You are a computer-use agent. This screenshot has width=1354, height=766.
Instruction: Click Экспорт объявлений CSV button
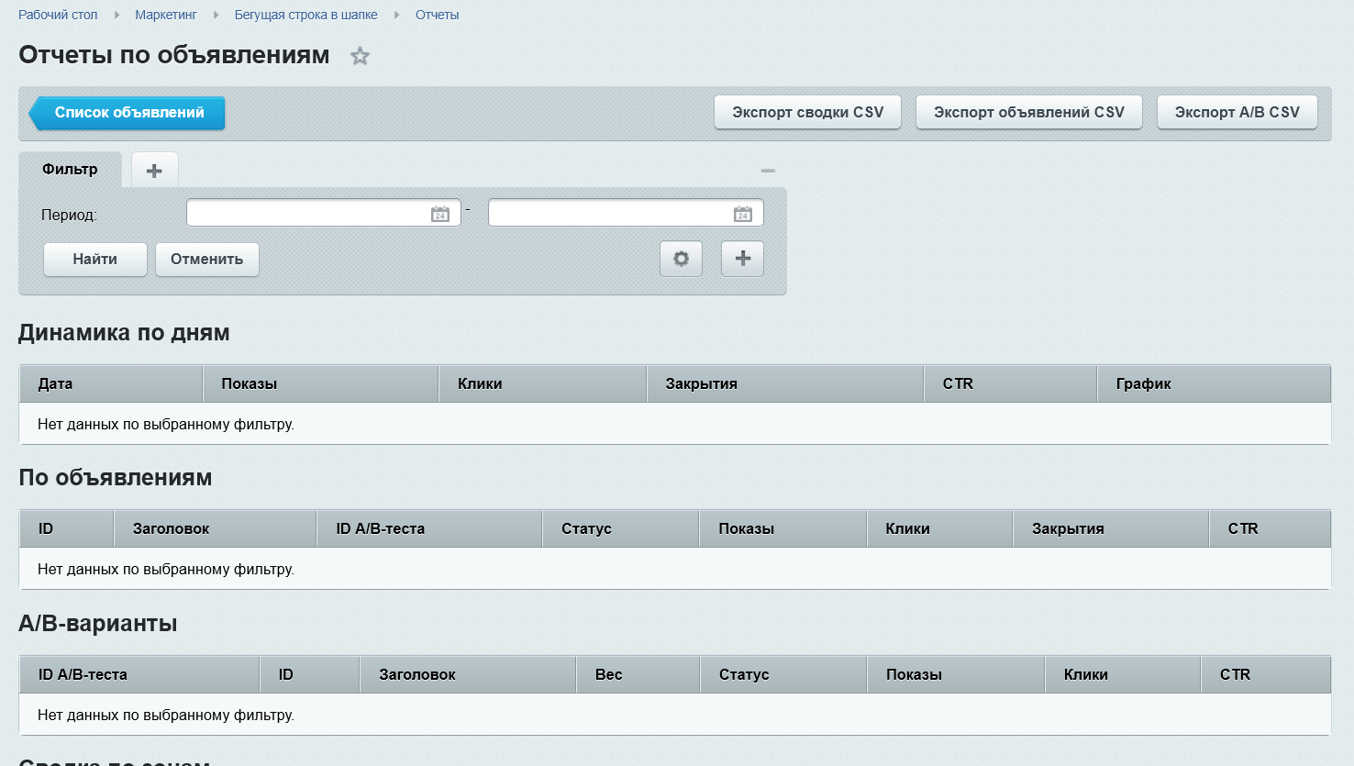(x=1029, y=113)
